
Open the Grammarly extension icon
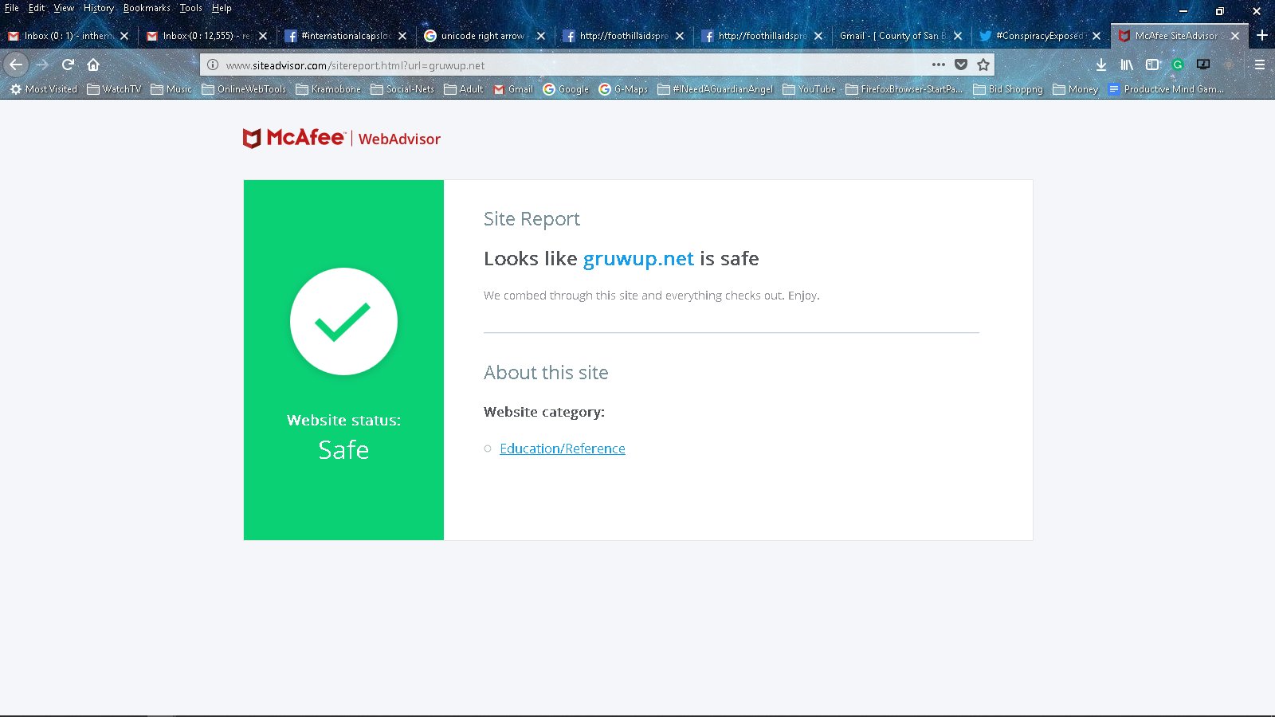pos(1178,65)
